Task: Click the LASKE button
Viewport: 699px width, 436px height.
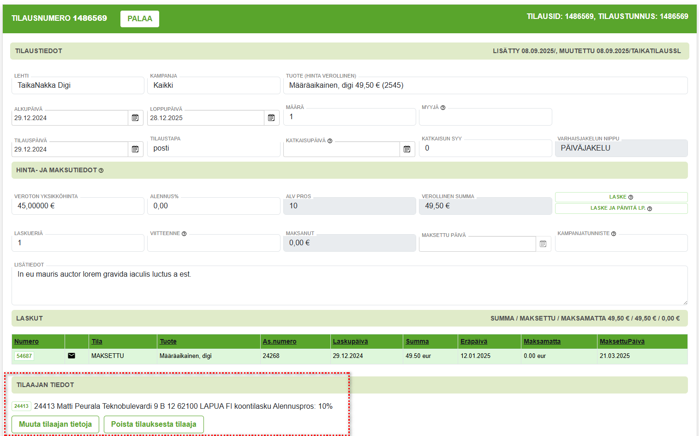Action: click(621, 197)
